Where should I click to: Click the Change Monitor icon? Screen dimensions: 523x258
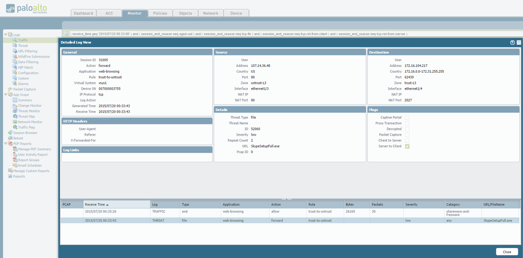point(15,106)
